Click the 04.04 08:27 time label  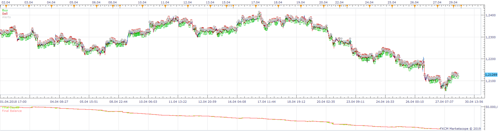(x=59, y=102)
